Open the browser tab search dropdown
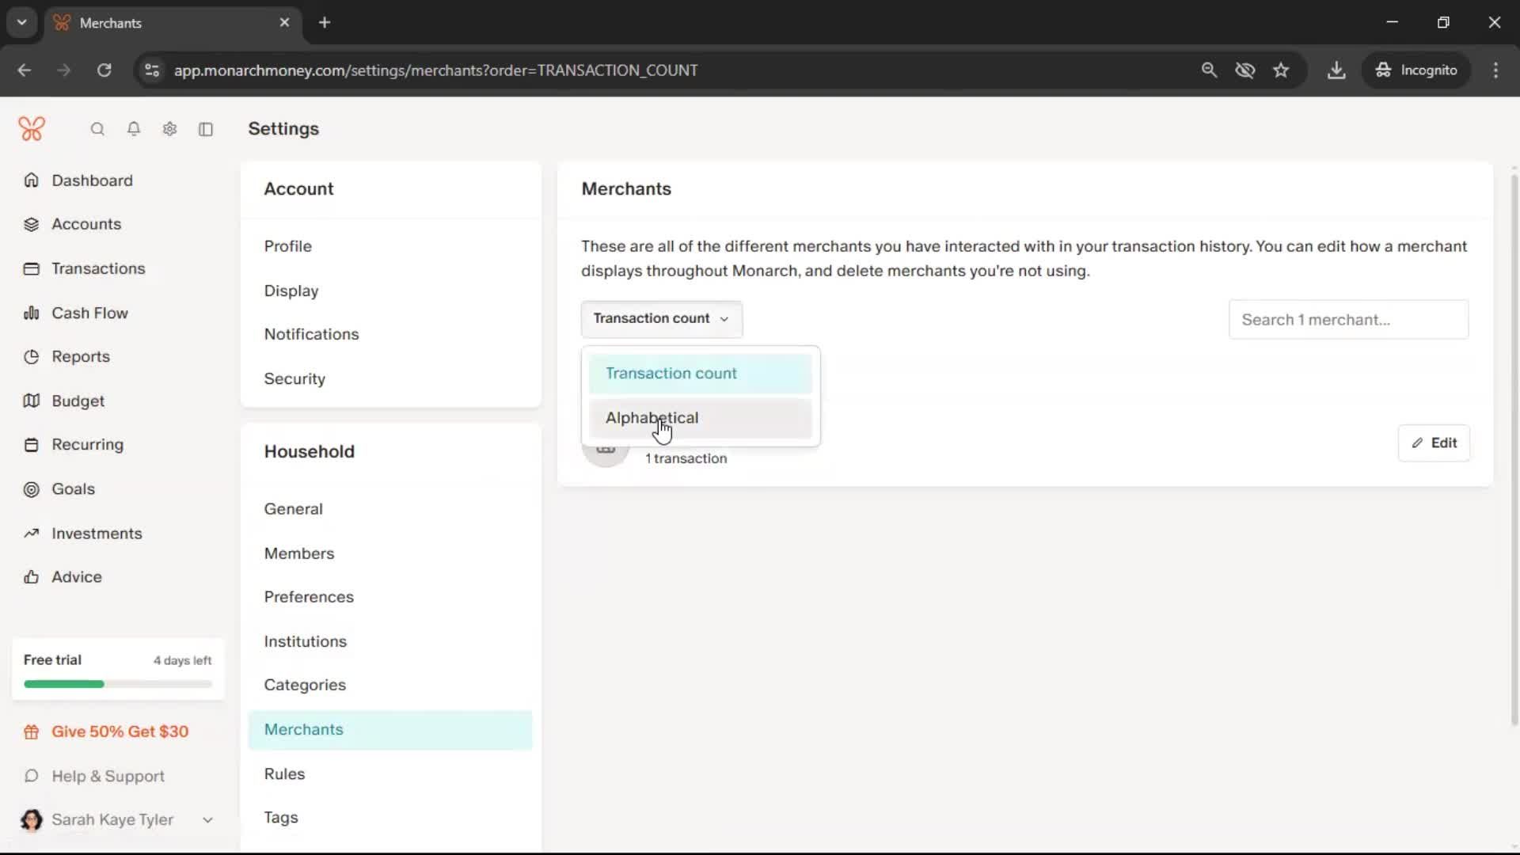The width and height of the screenshot is (1520, 855). coord(22,22)
